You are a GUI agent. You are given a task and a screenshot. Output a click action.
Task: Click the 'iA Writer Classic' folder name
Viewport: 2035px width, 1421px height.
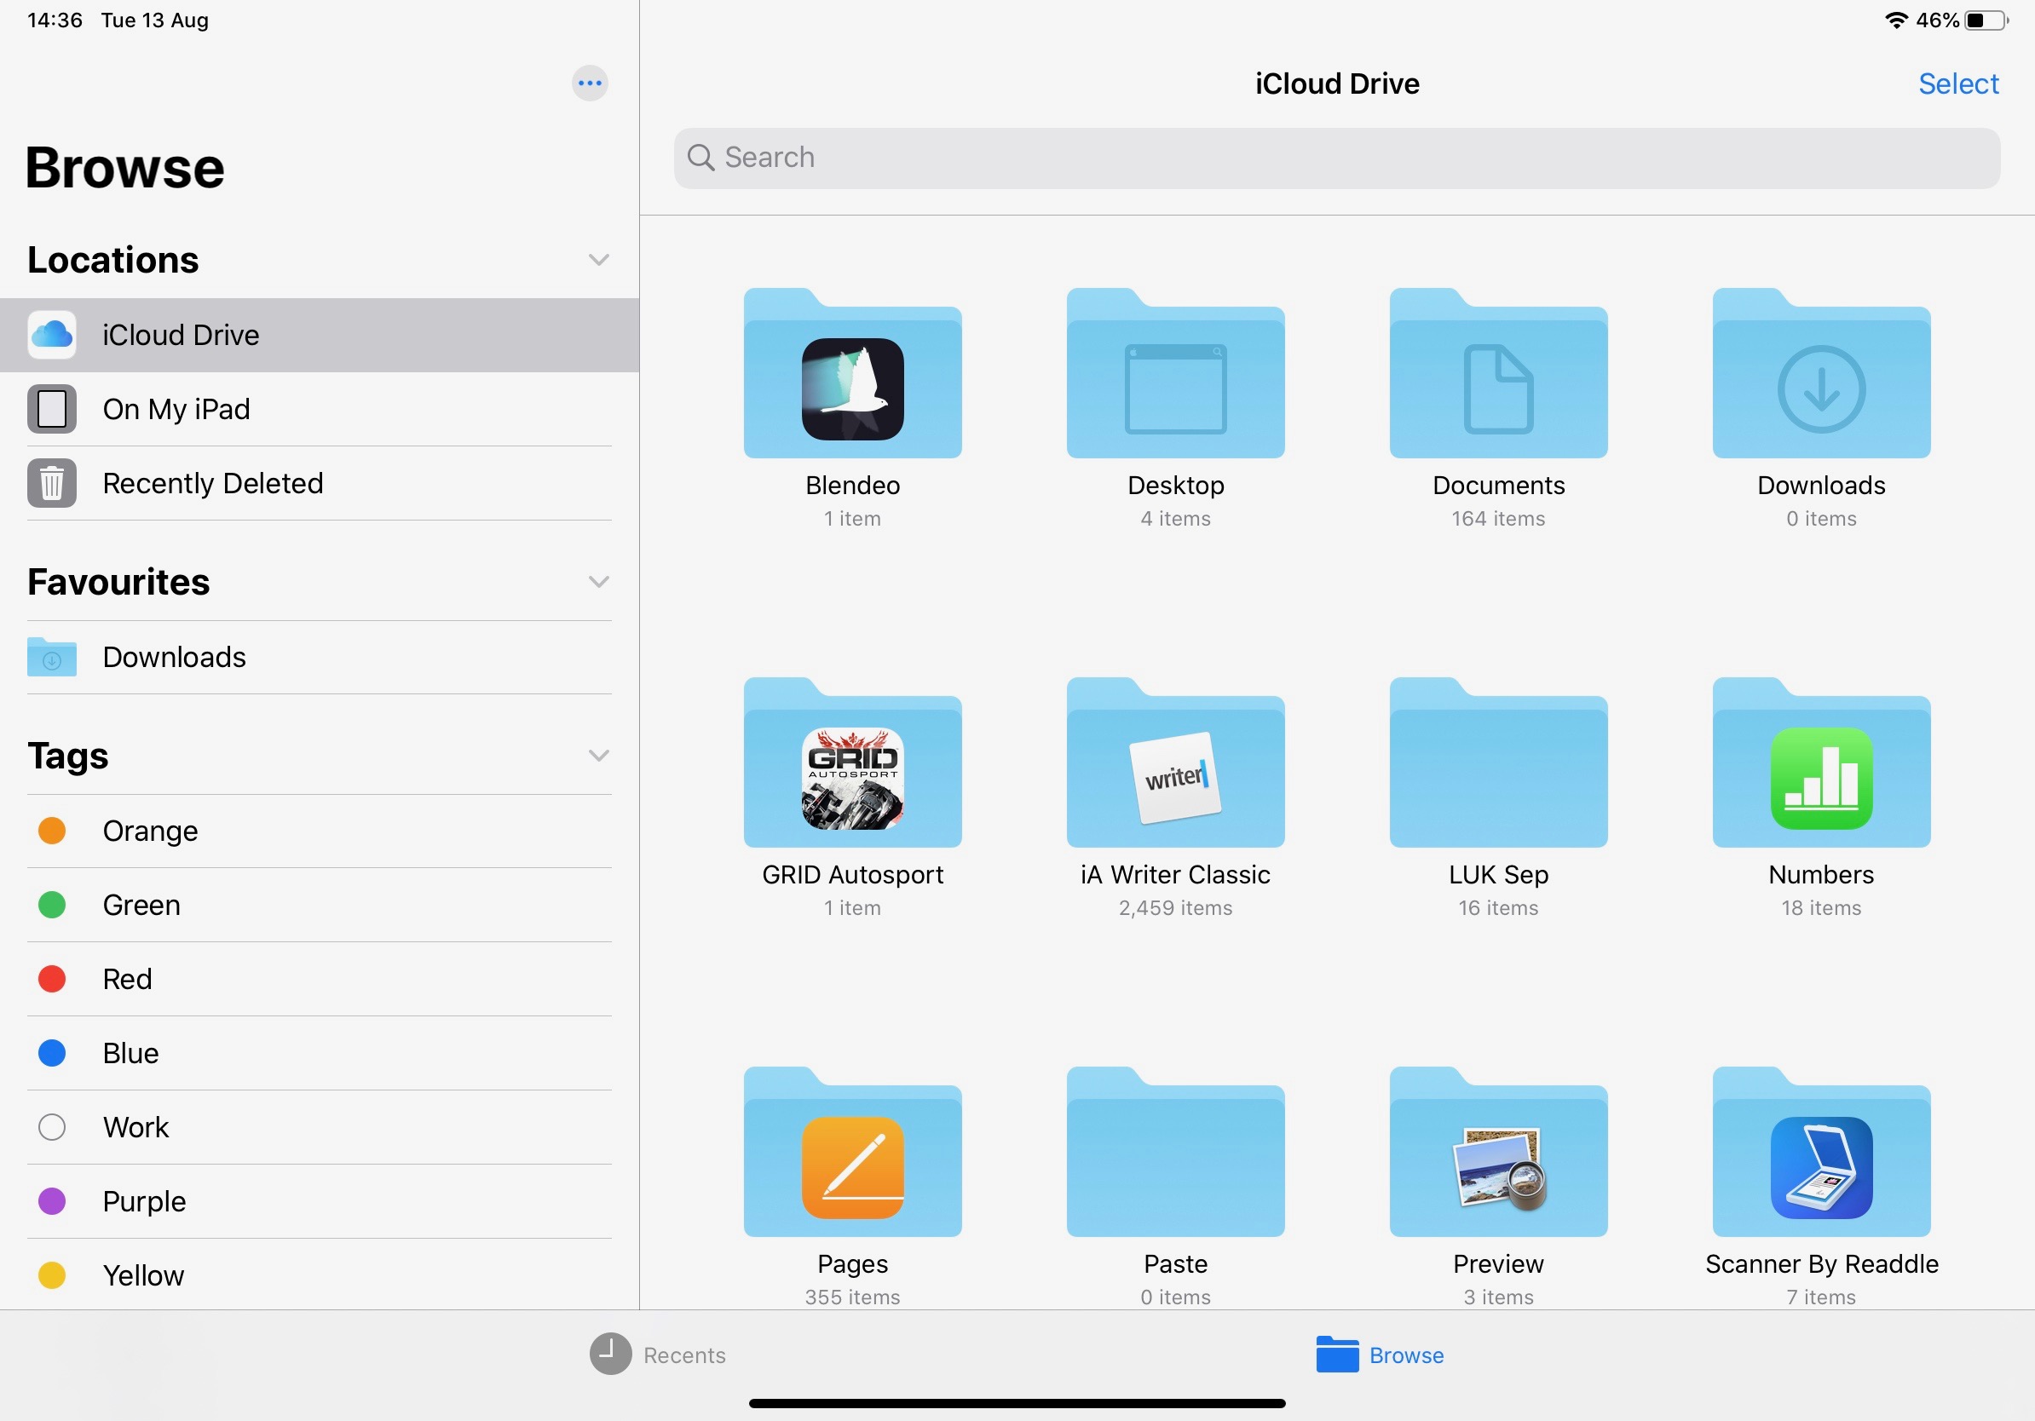tap(1175, 875)
